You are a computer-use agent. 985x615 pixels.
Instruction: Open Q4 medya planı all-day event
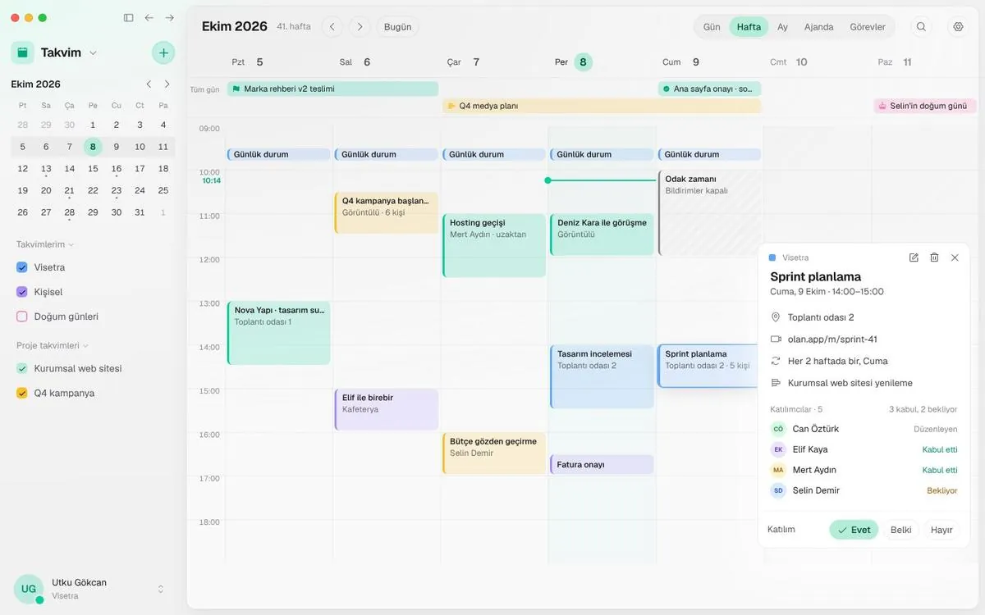(602, 106)
